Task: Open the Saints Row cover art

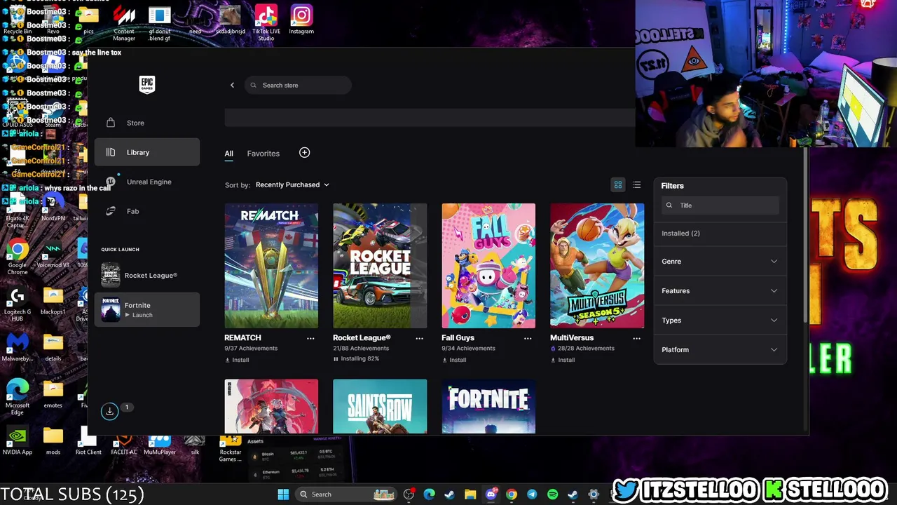Action: (x=380, y=406)
